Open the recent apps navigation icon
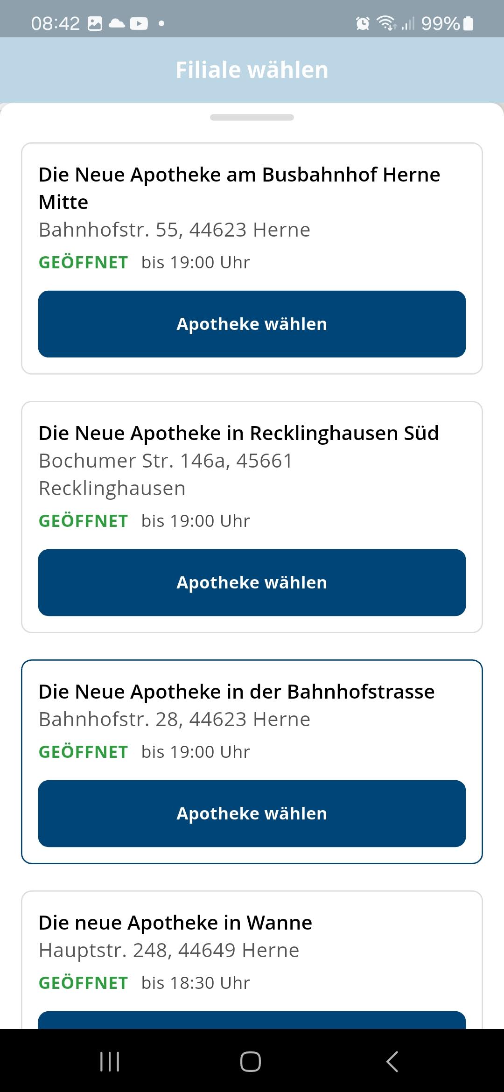Viewport: 504px width, 1092px height. click(x=110, y=1062)
